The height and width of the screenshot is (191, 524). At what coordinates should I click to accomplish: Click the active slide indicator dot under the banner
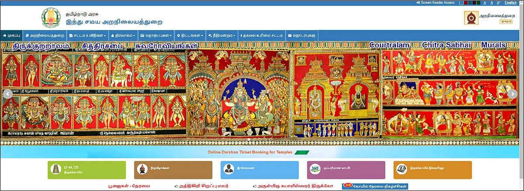click(x=249, y=140)
